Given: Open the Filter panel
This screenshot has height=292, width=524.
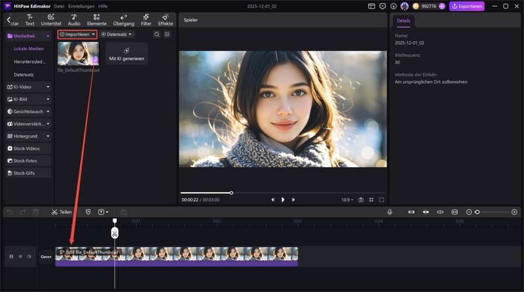Looking at the screenshot, I should [146, 20].
